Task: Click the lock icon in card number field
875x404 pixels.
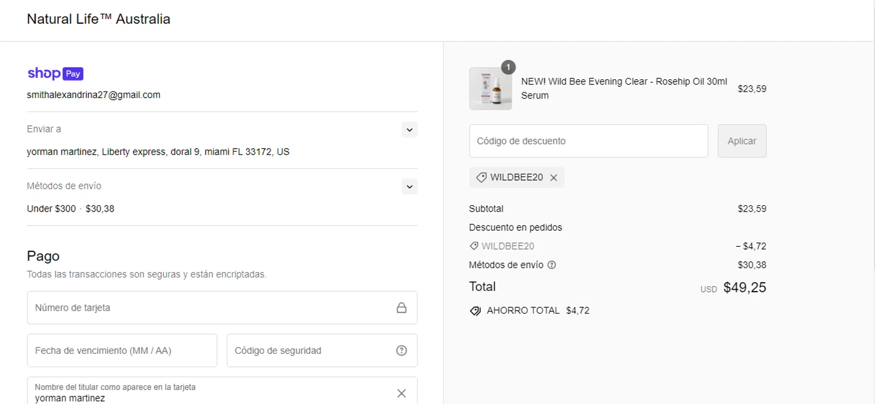Action: coord(401,308)
